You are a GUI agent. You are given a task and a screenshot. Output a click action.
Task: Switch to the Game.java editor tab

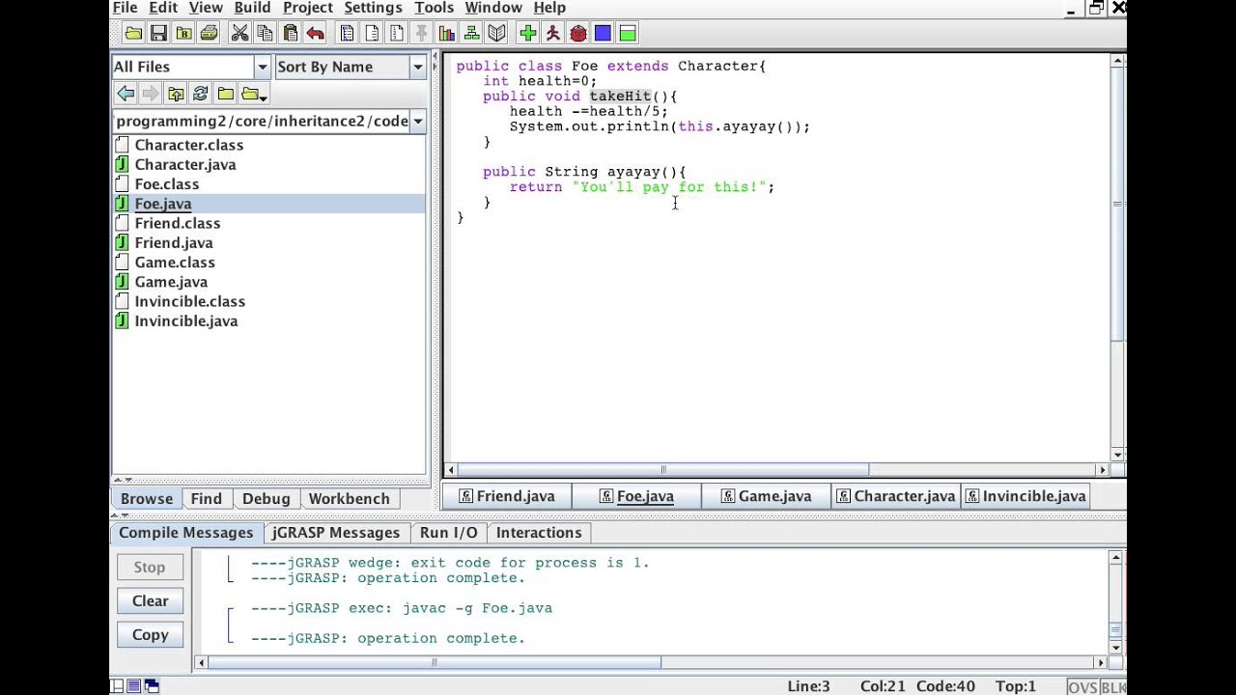tap(765, 496)
